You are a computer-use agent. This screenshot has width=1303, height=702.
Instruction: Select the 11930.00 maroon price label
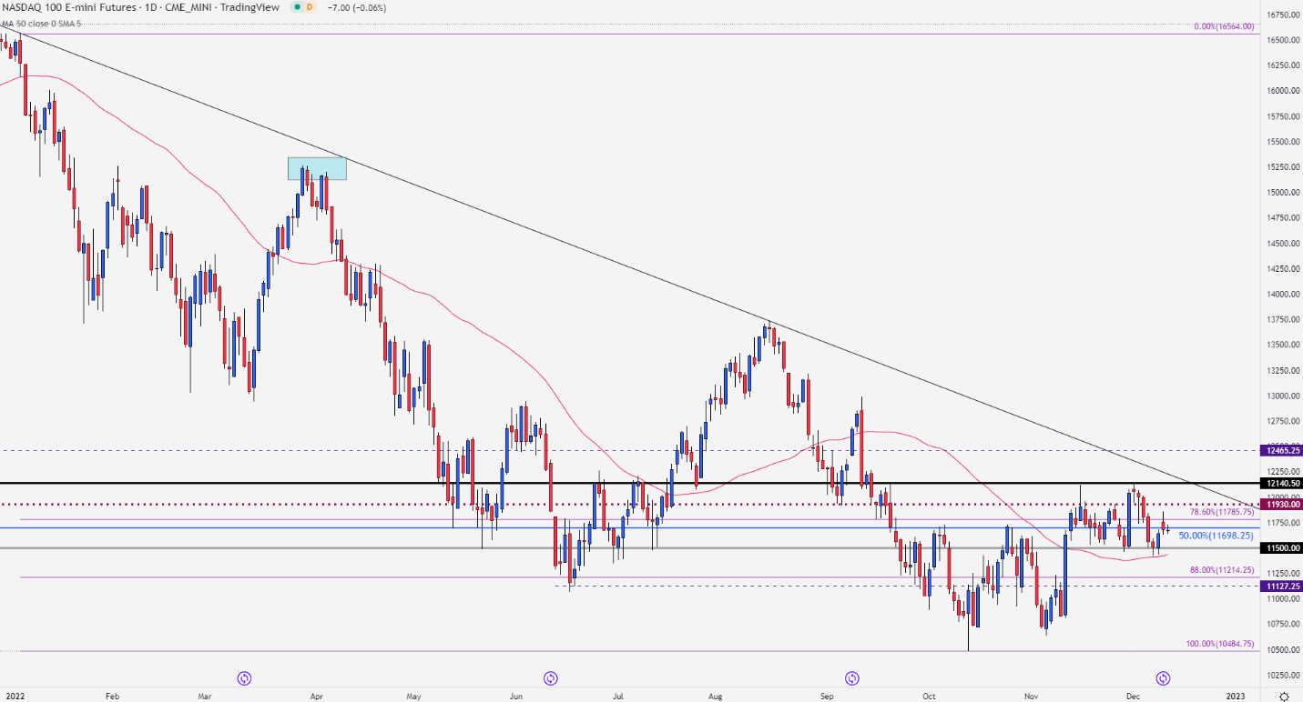(x=1281, y=504)
